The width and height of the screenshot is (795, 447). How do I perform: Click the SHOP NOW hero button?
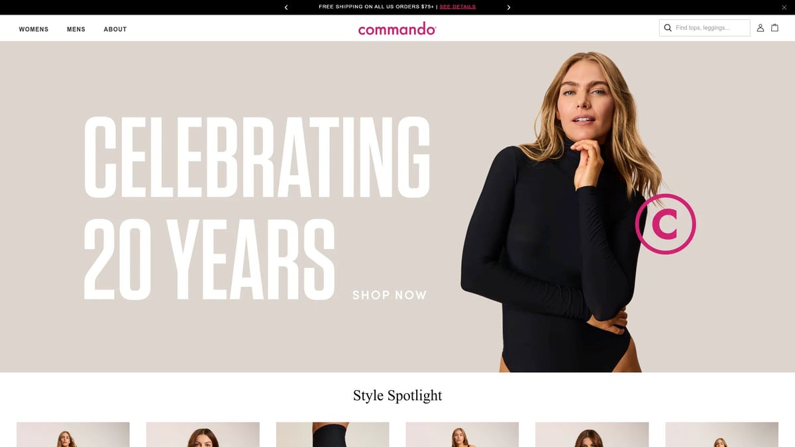[x=390, y=295]
